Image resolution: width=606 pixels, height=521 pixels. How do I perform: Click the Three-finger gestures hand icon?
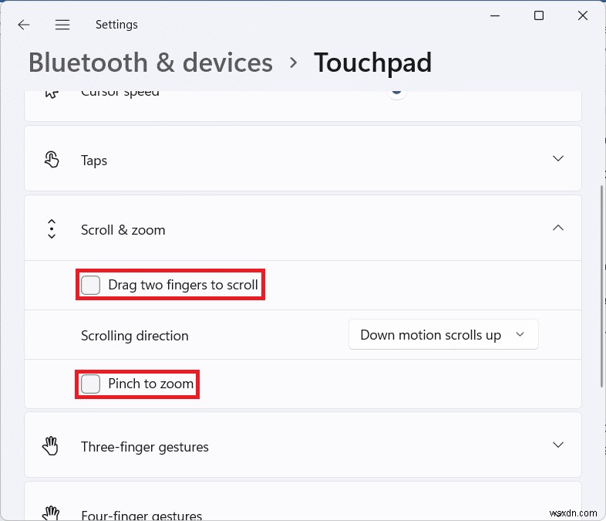pyautogui.click(x=52, y=446)
